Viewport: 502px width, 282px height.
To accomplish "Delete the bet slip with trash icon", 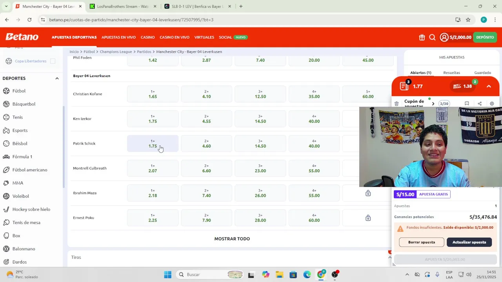I will pos(397,104).
